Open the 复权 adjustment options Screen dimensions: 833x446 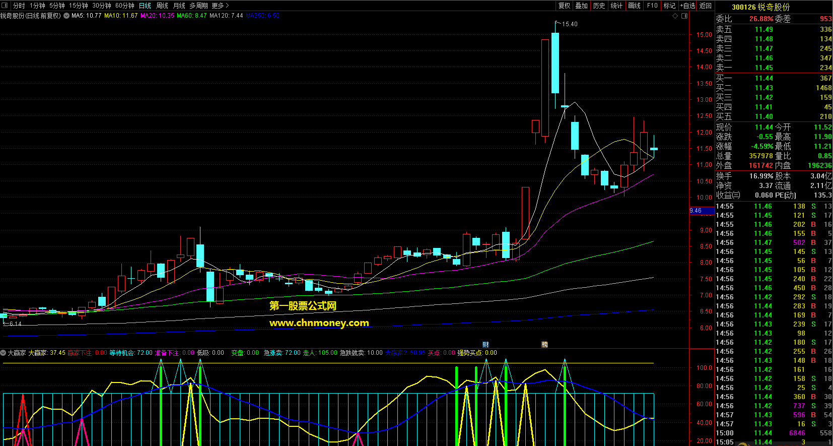tap(565, 6)
